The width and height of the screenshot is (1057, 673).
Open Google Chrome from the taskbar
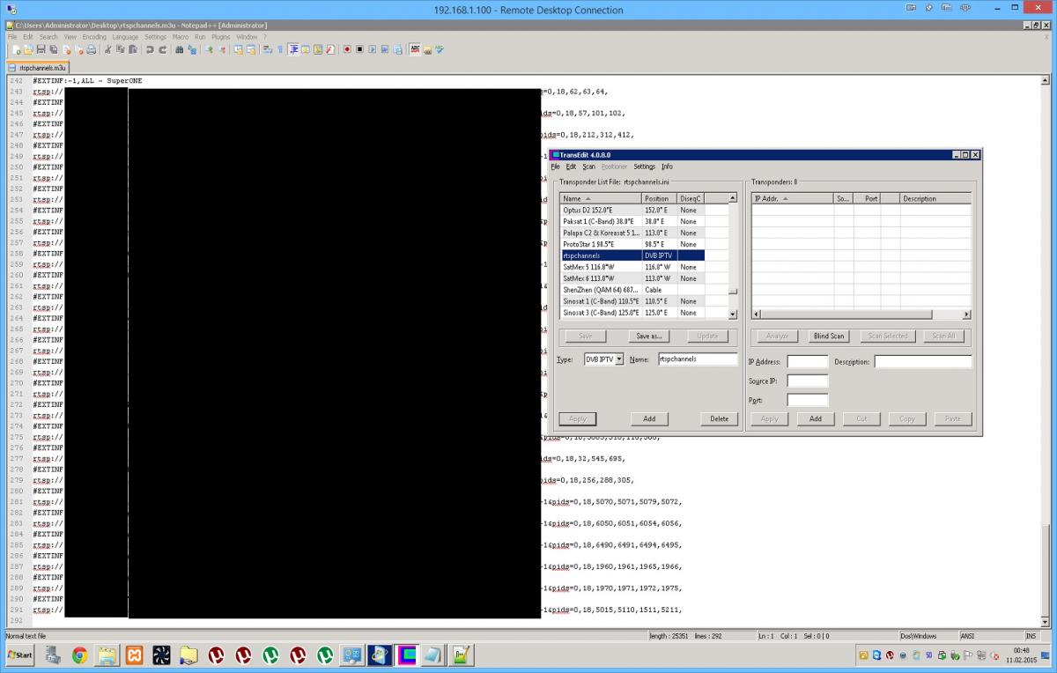coord(79,655)
